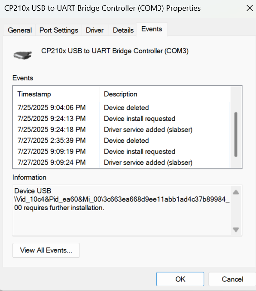The image size is (256, 291).
Task: Click the Information box scroll up arrow
Action: [x=236, y=192]
